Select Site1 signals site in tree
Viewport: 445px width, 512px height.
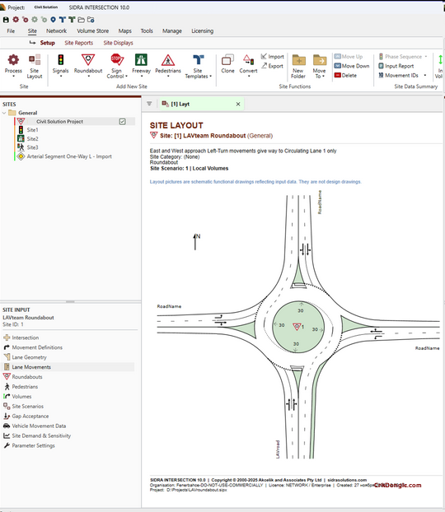pos(32,130)
